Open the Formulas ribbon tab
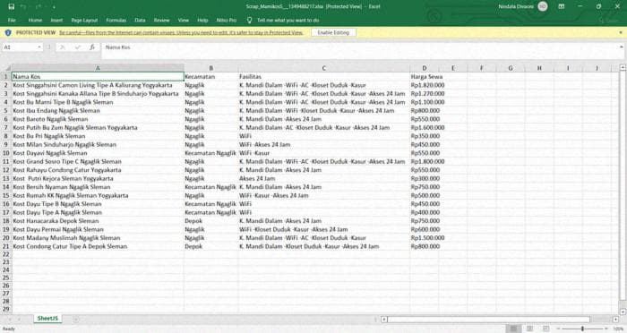The height and width of the screenshot is (333, 627). pos(116,20)
